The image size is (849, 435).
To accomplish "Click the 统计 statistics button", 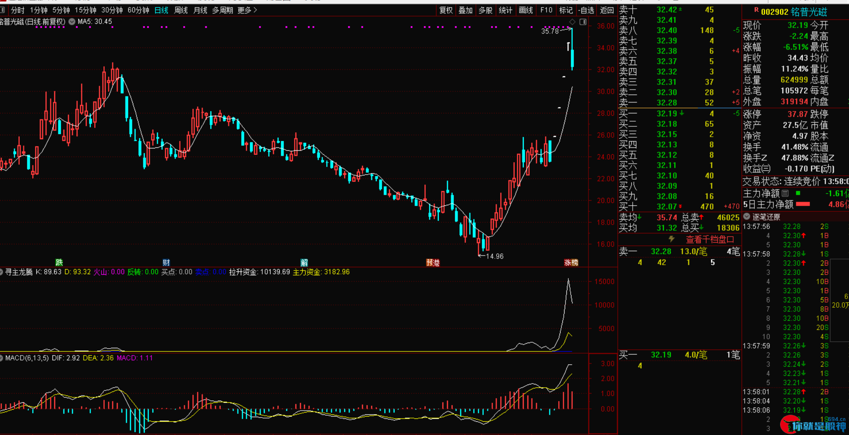I will (505, 10).
